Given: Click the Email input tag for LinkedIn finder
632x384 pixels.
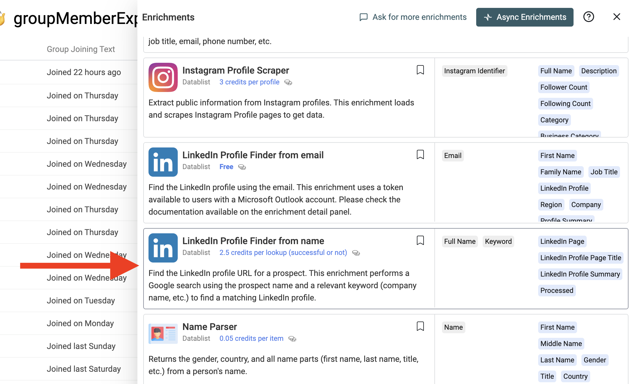Looking at the screenshot, I should [x=452, y=155].
